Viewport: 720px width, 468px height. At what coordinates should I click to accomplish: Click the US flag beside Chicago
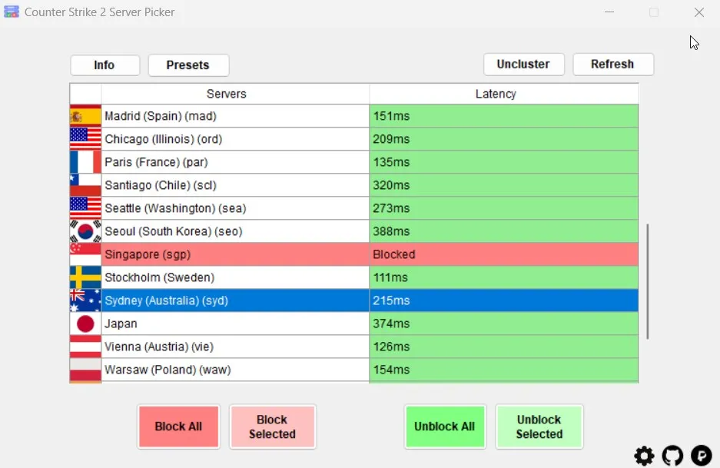tap(85, 139)
